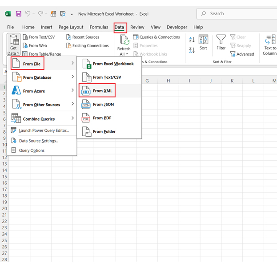This screenshot has height=268, width=277.
Task: Open Query Options
Action: coord(42,150)
